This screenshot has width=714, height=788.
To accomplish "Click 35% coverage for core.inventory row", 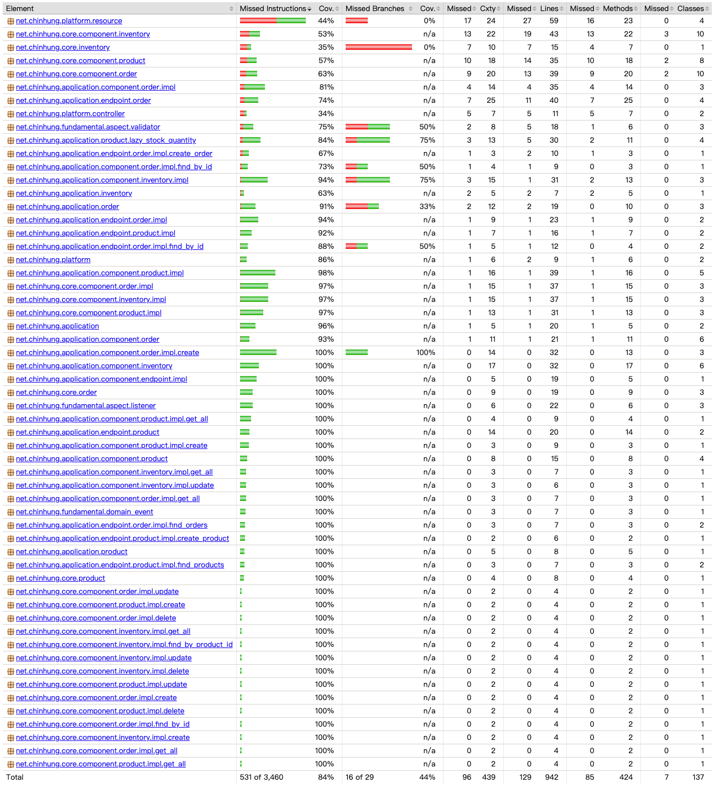I will point(326,48).
